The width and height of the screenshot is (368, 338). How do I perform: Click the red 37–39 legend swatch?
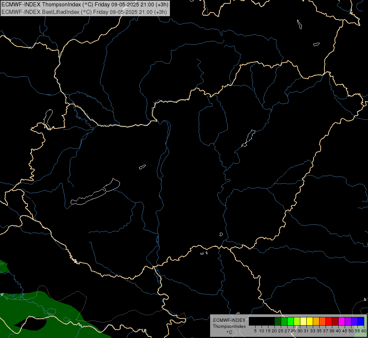(x=329, y=321)
